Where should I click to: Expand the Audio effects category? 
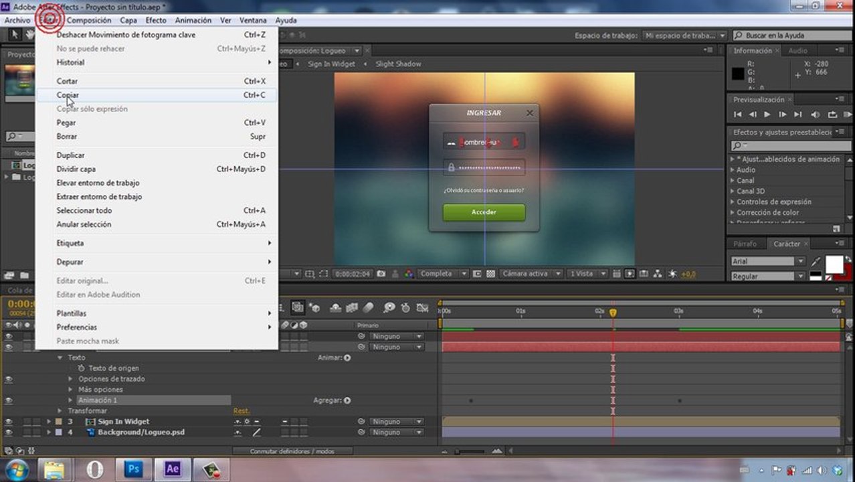pos(733,170)
